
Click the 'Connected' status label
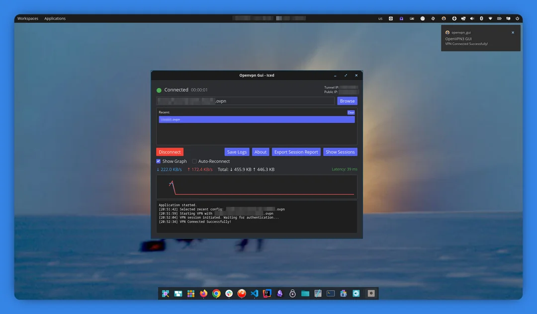point(176,89)
